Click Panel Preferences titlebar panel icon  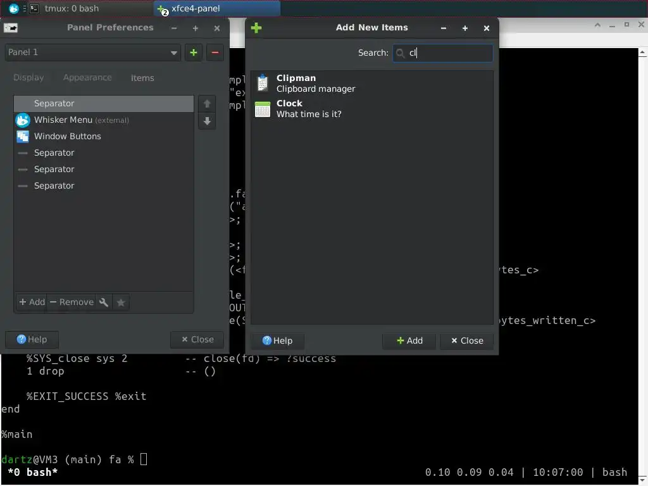(x=11, y=28)
